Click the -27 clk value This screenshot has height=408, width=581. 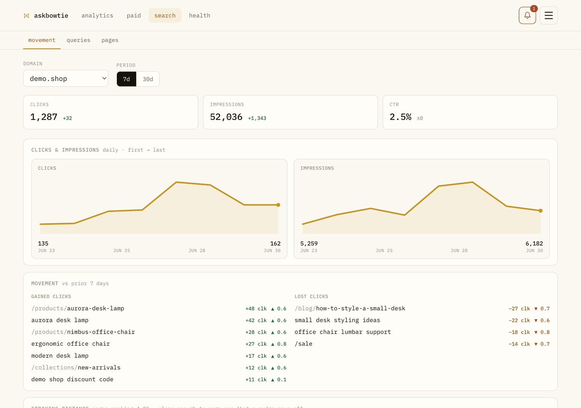[x=519, y=309]
